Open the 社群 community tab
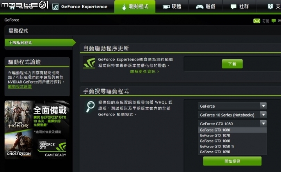The image size is (281, 172). 239,7
